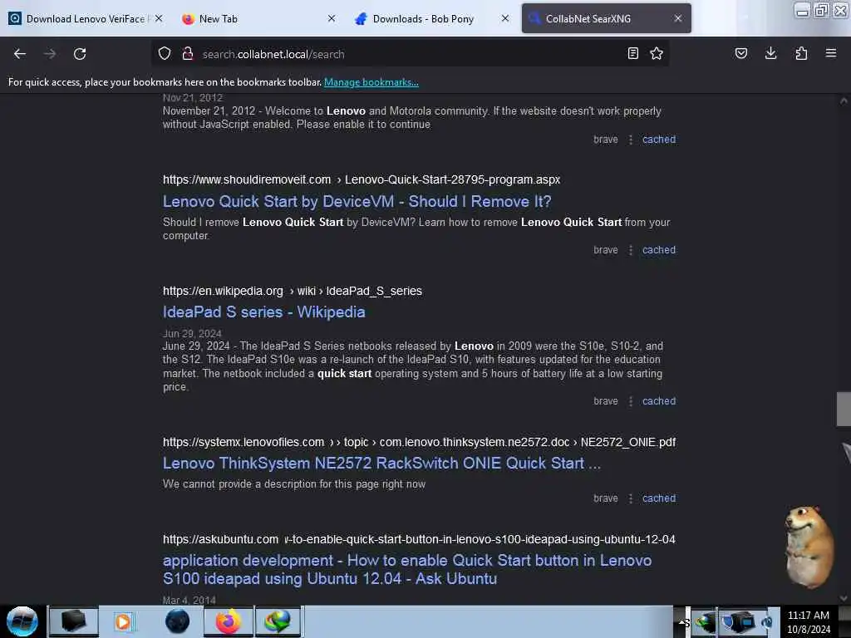Open the taskbar clock showing 11:17 AM
Image resolution: width=851 pixels, height=638 pixels.
pos(808,621)
